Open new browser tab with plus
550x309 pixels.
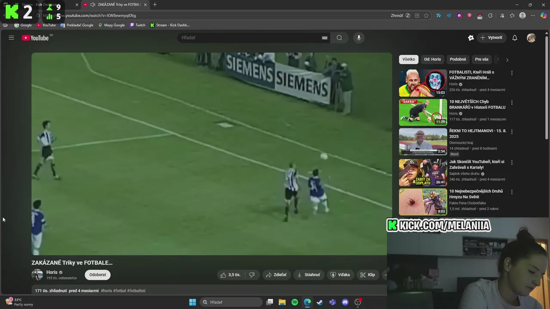pyautogui.click(x=155, y=5)
